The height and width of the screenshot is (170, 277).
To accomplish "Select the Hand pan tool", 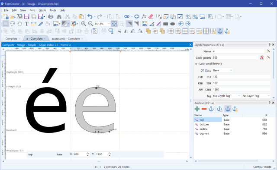I will 19,24.
